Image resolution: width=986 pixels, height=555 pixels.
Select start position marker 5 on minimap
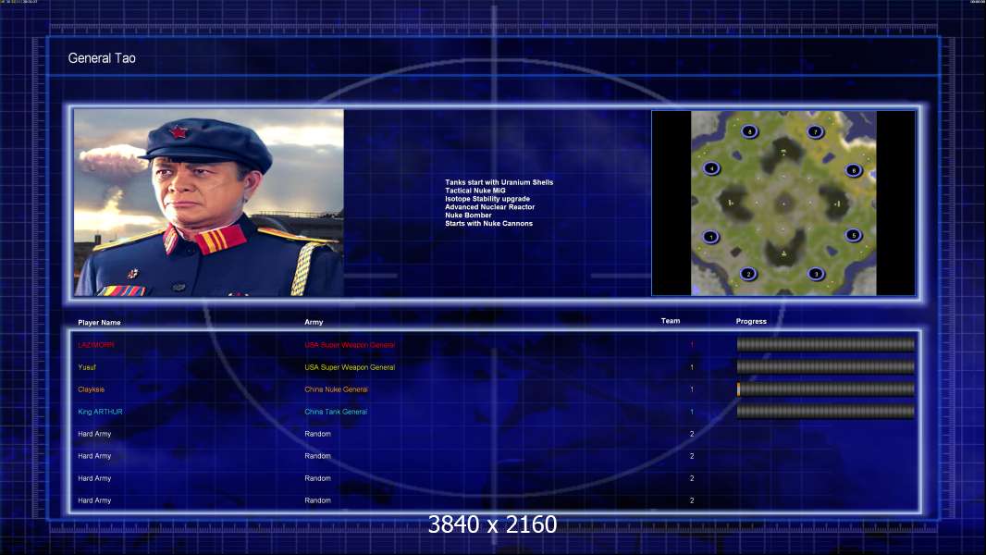[x=854, y=235]
